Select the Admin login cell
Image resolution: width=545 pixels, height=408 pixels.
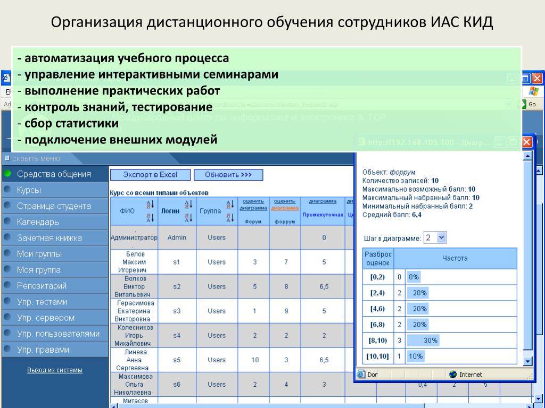point(177,237)
